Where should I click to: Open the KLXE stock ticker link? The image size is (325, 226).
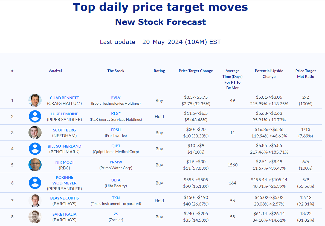(x=116, y=114)
